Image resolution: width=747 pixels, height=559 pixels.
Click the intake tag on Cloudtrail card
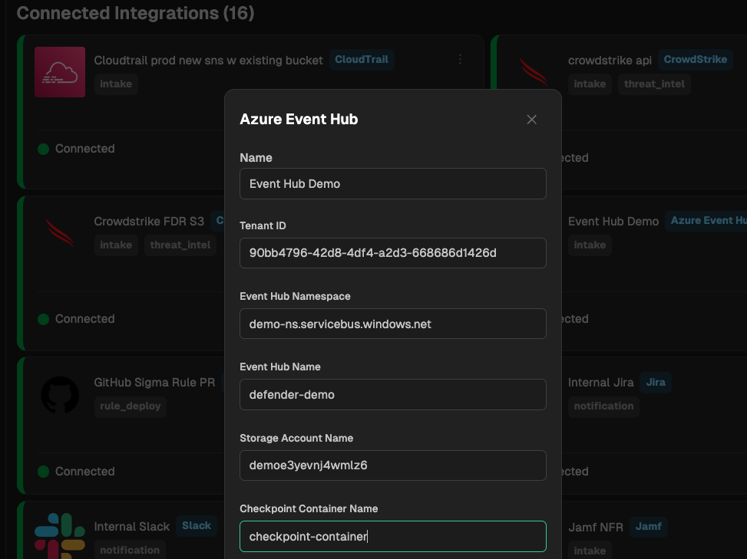pyautogui.click(x=116, y=84)
